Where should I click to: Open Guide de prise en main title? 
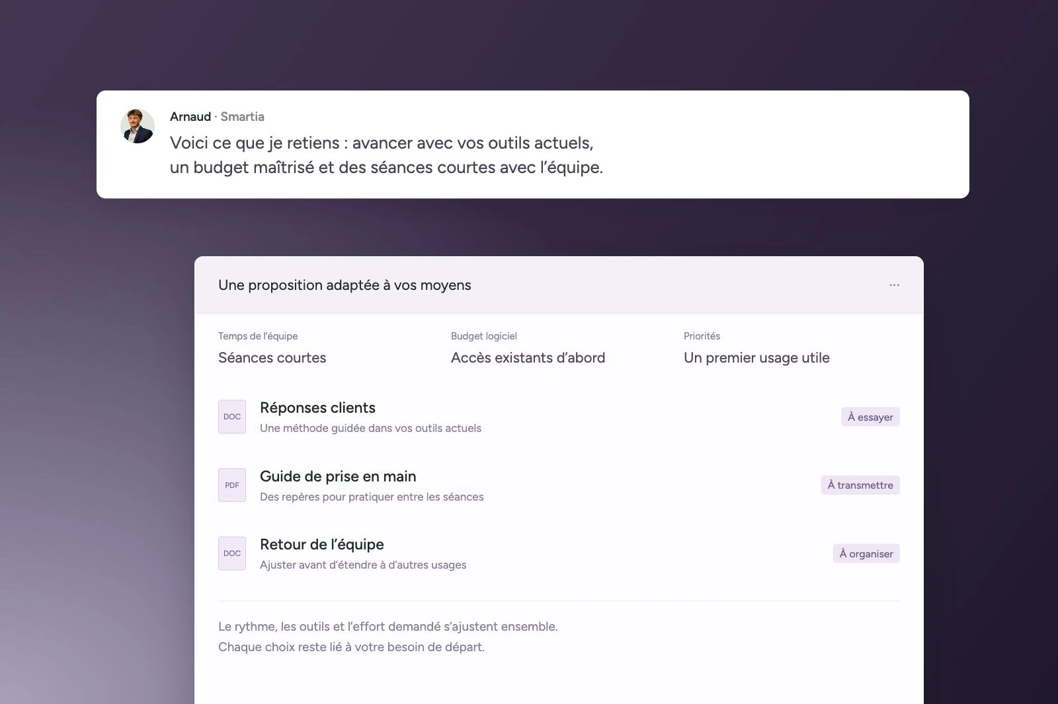point(338,476)
